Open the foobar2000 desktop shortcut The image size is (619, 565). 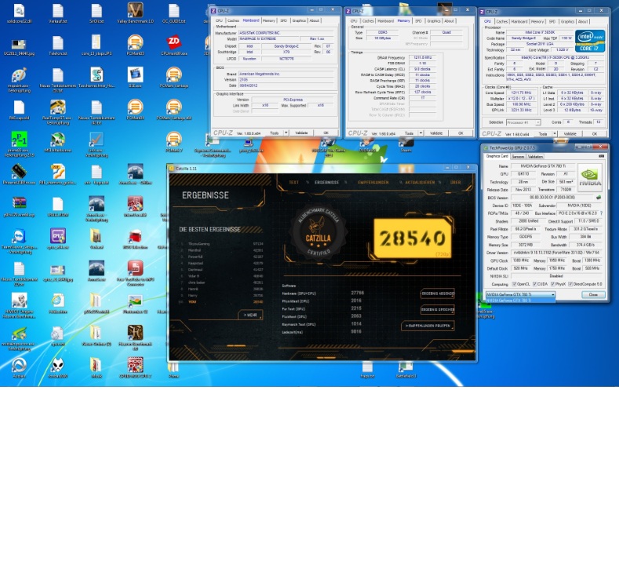57,368
